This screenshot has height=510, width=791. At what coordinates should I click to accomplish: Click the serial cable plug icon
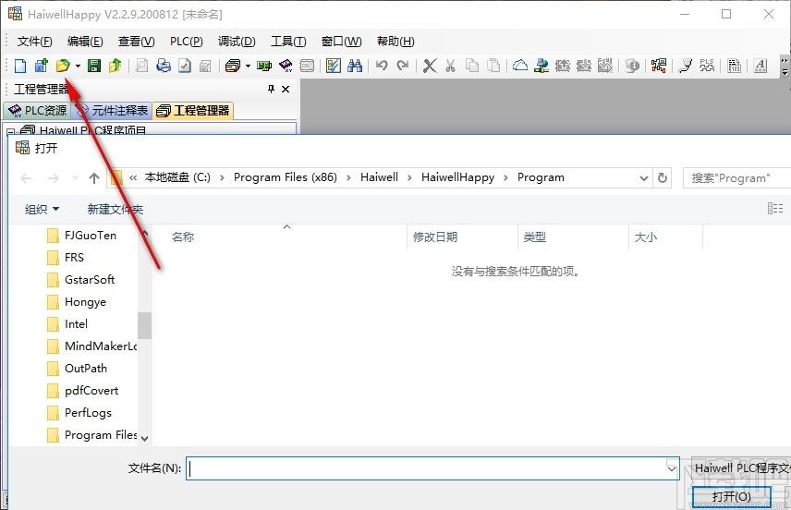pyautogui.click(x=686, y=66)
